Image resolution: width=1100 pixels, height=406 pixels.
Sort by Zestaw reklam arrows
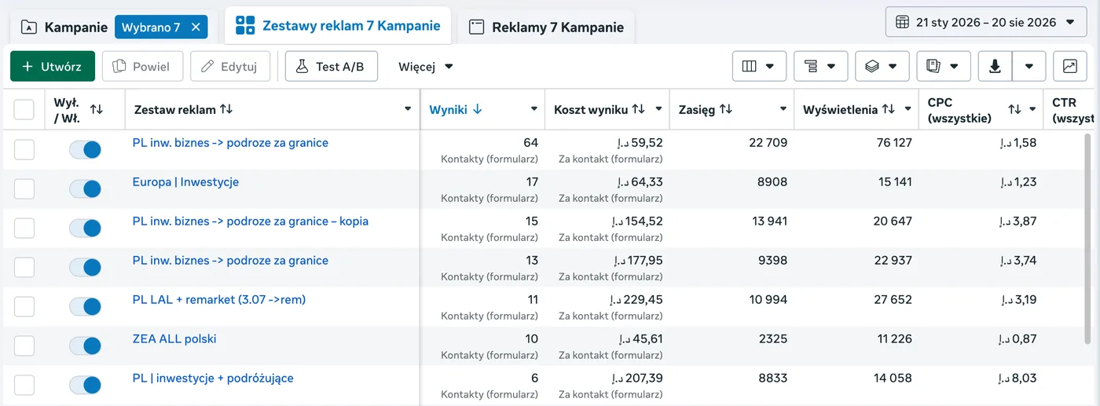(x=226, y=109)
